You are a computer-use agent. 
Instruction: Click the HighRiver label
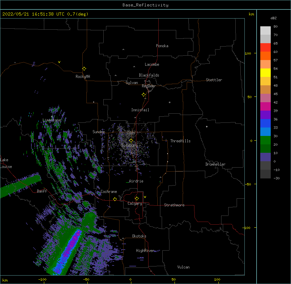pos(145,251)
